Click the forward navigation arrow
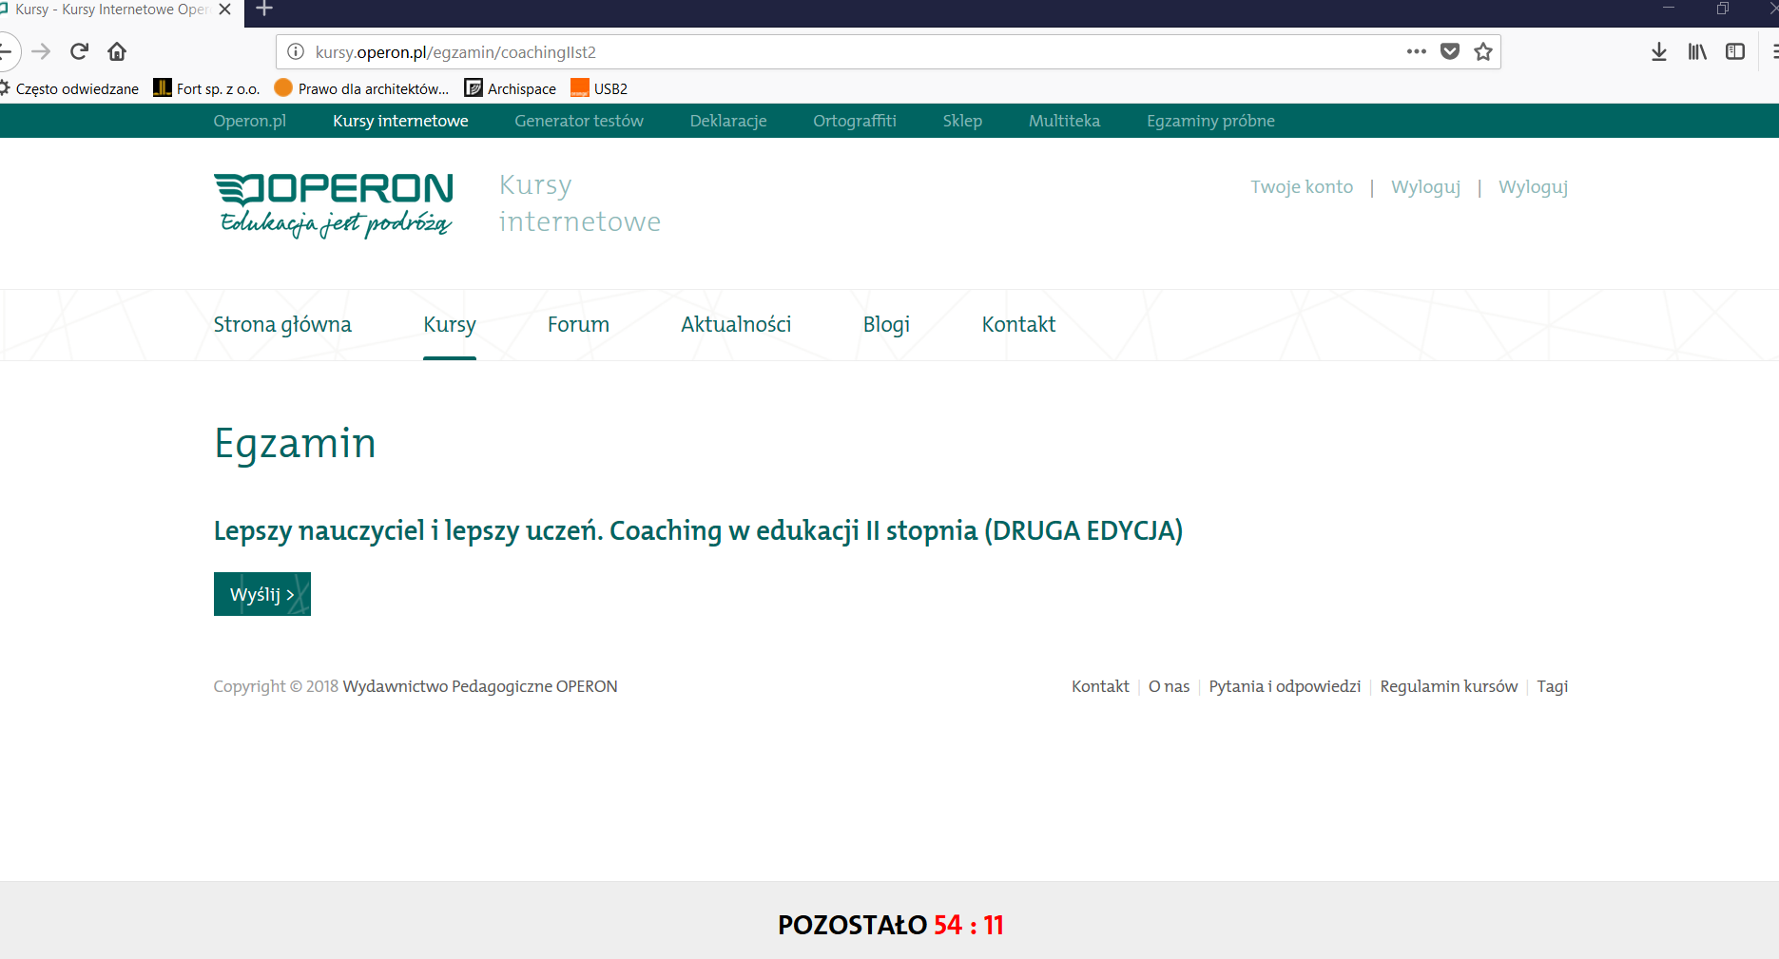This screenshot has height=959, width=1779. point(41,51)
